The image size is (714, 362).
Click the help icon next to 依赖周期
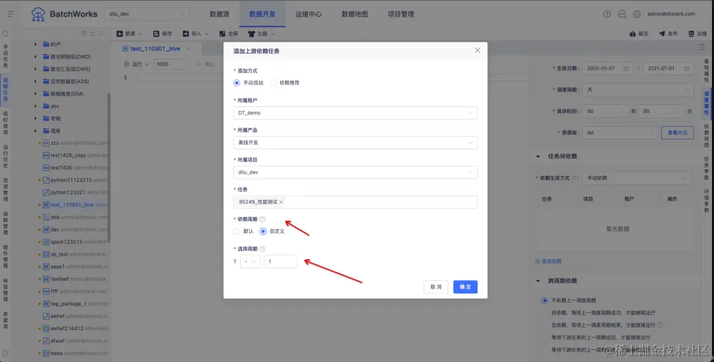(262, 219)
